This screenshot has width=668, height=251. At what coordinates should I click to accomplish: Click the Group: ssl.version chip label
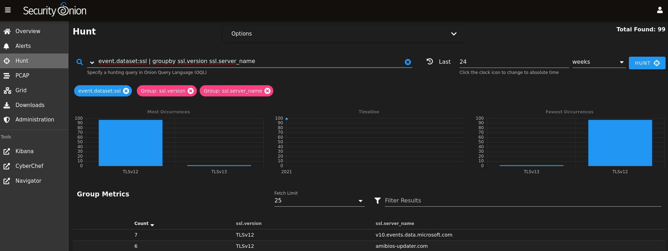pyautogui.click(x=163, y=91)
